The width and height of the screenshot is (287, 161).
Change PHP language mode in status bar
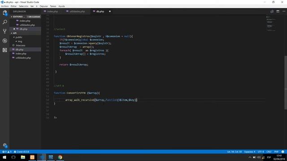tap(276, 152)
